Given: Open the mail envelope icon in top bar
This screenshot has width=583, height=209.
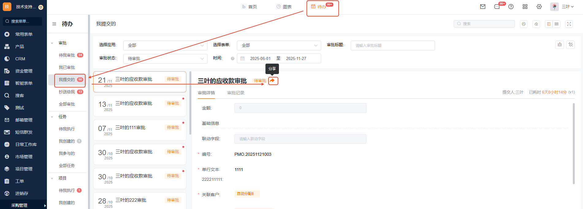Looking at the screenshot, I should click(x=483, y=7).
